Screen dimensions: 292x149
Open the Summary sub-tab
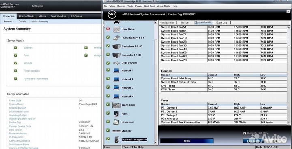click(x=9, y=21)
